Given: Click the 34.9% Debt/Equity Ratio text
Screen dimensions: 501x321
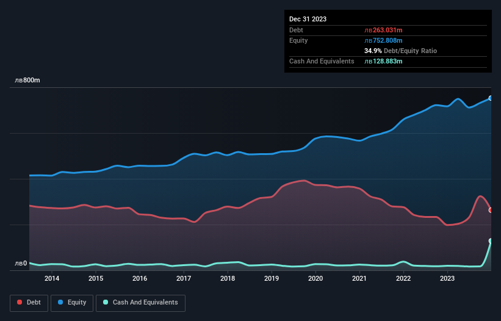Looking at the screenshot, I should pyautogui.click(x=400, y=51).
